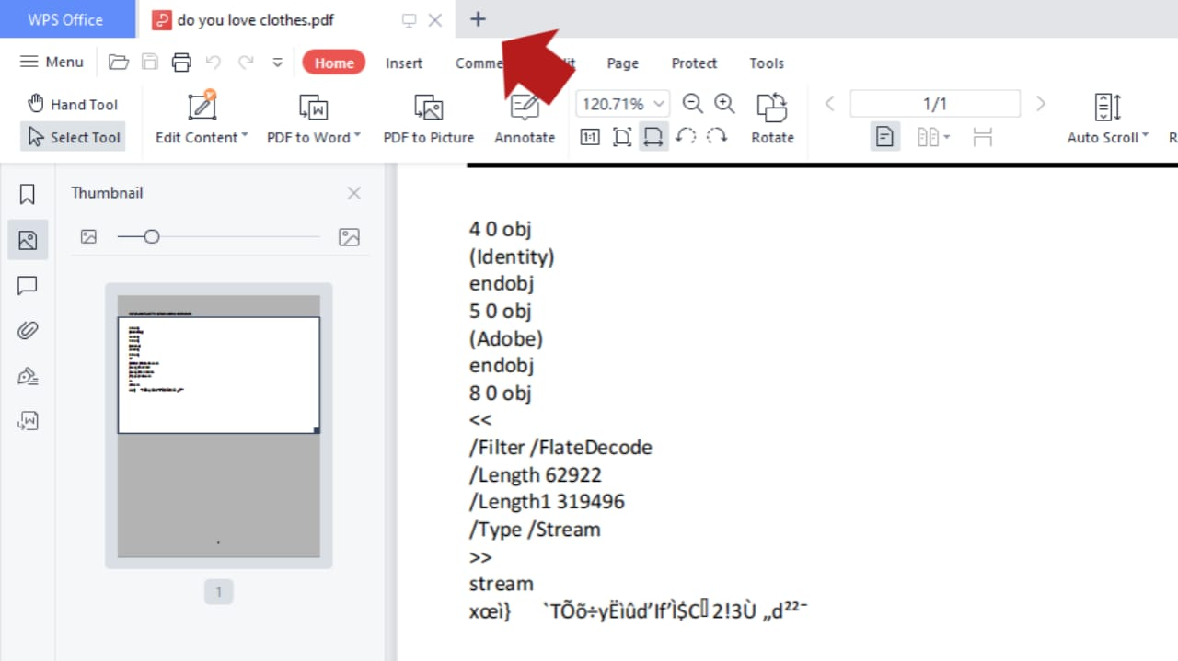1178x661 pixels.
Task: Click the Save disk icon
Action: point(150,63)
